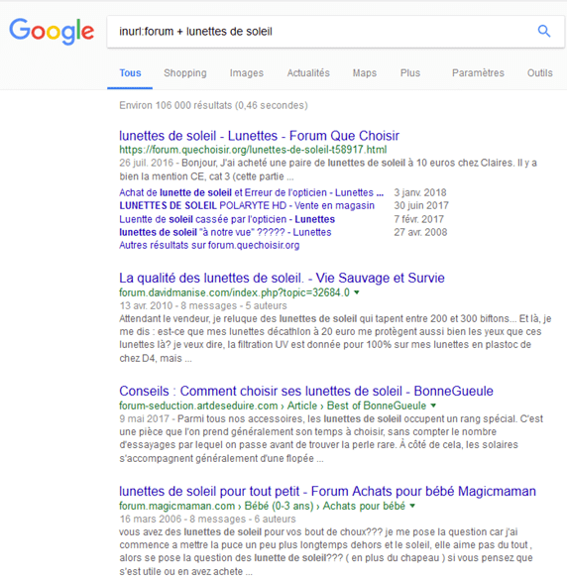
Task: Open sitelink 'Achat de lunette de soleil et Erreur de l'opticien'
Action: click(x=251, y=192)
